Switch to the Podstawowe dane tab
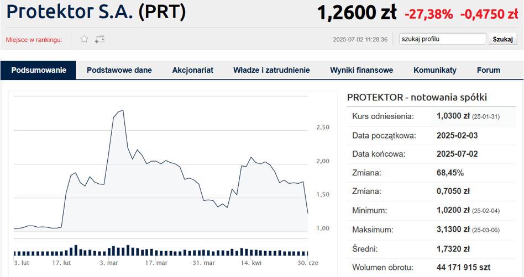Screen dimensions: 524x277 (119, 70)
